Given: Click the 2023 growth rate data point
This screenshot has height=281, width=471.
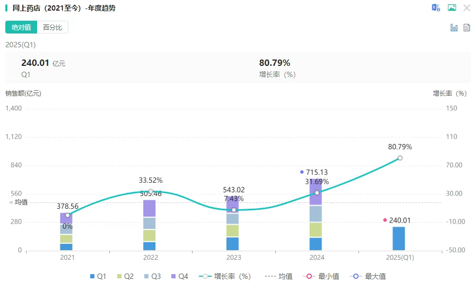Looking at the screenshot, I should tap(234, 210).
